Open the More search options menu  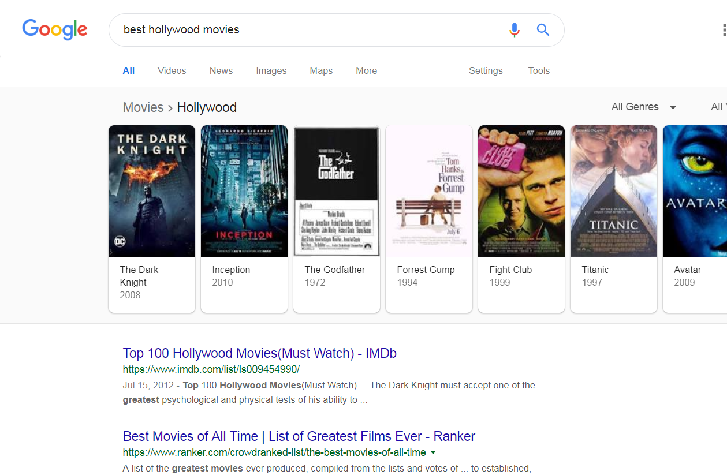click(x=367, y=71)
